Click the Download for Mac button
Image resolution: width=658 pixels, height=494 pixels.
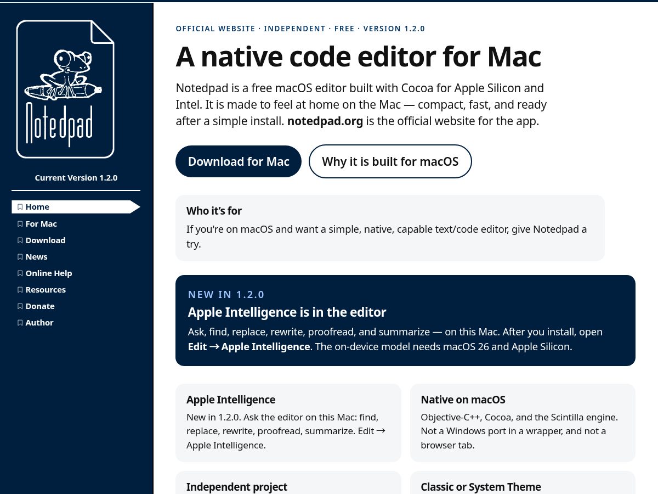[239, 161]
